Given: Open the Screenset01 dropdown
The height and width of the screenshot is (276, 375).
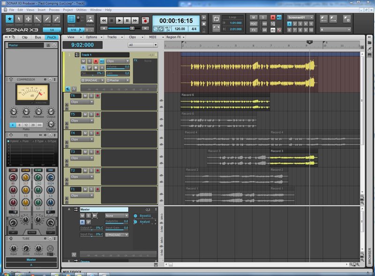Looking at the screenshot, I should pos(300,17).
